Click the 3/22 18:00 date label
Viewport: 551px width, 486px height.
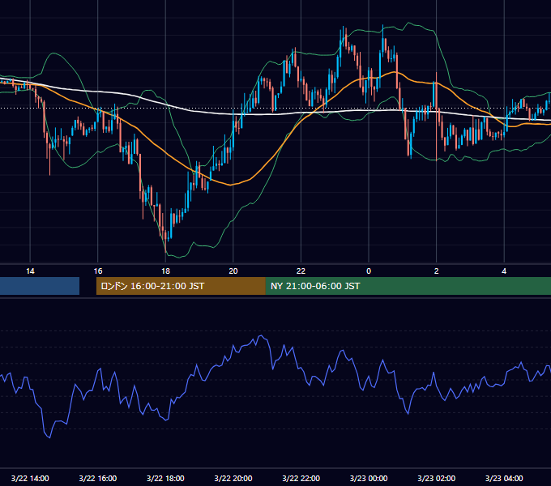click(165, 478)
